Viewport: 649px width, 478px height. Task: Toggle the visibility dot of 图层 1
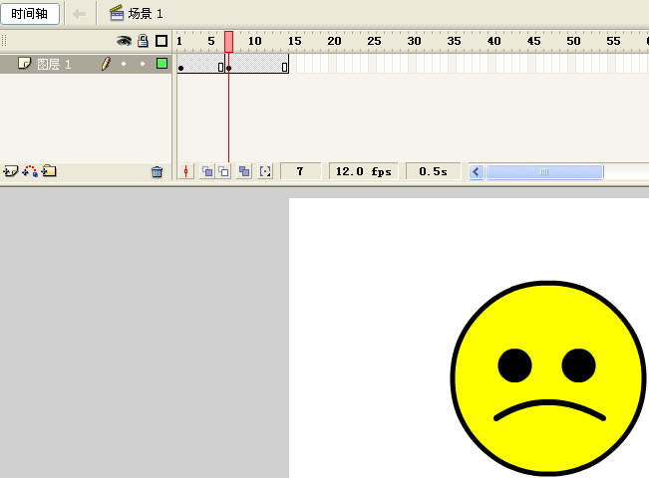124,64
